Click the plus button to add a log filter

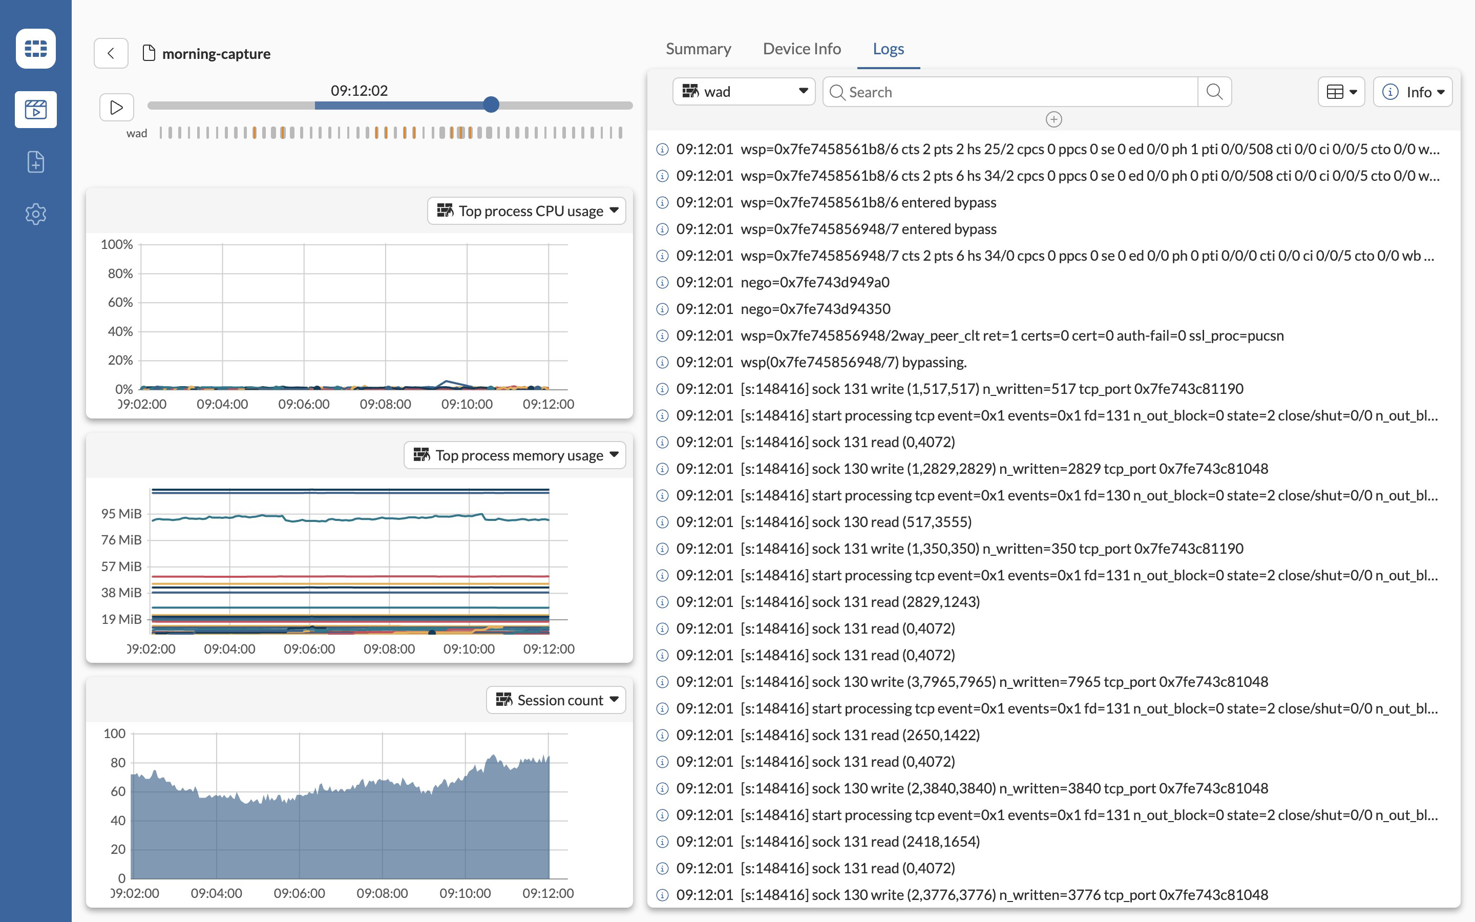tap(1055, 119)
